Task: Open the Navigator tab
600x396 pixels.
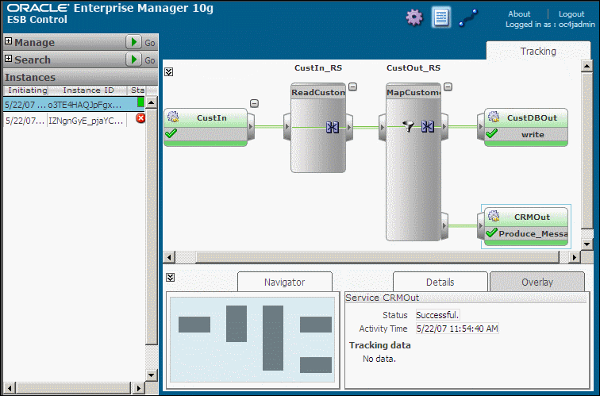Action: pyautogui.click(x=284, y=282)
